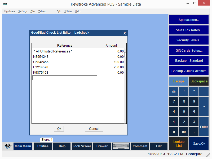Select reference E3214578
This screenshot has height=159, width=212.
pos(78,67)
